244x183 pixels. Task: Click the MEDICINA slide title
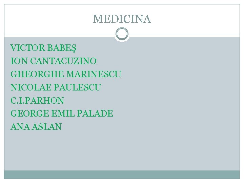[x=122, y=19]
